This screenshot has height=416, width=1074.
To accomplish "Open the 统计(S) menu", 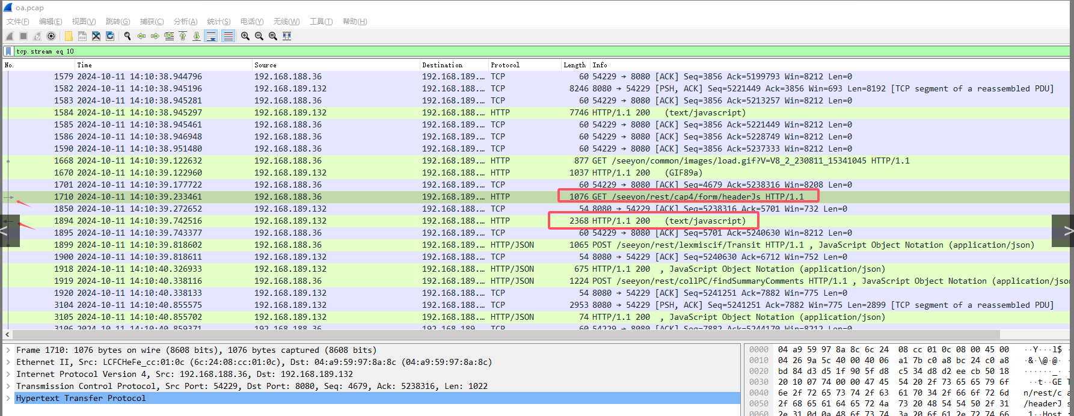I will [219, 22].
